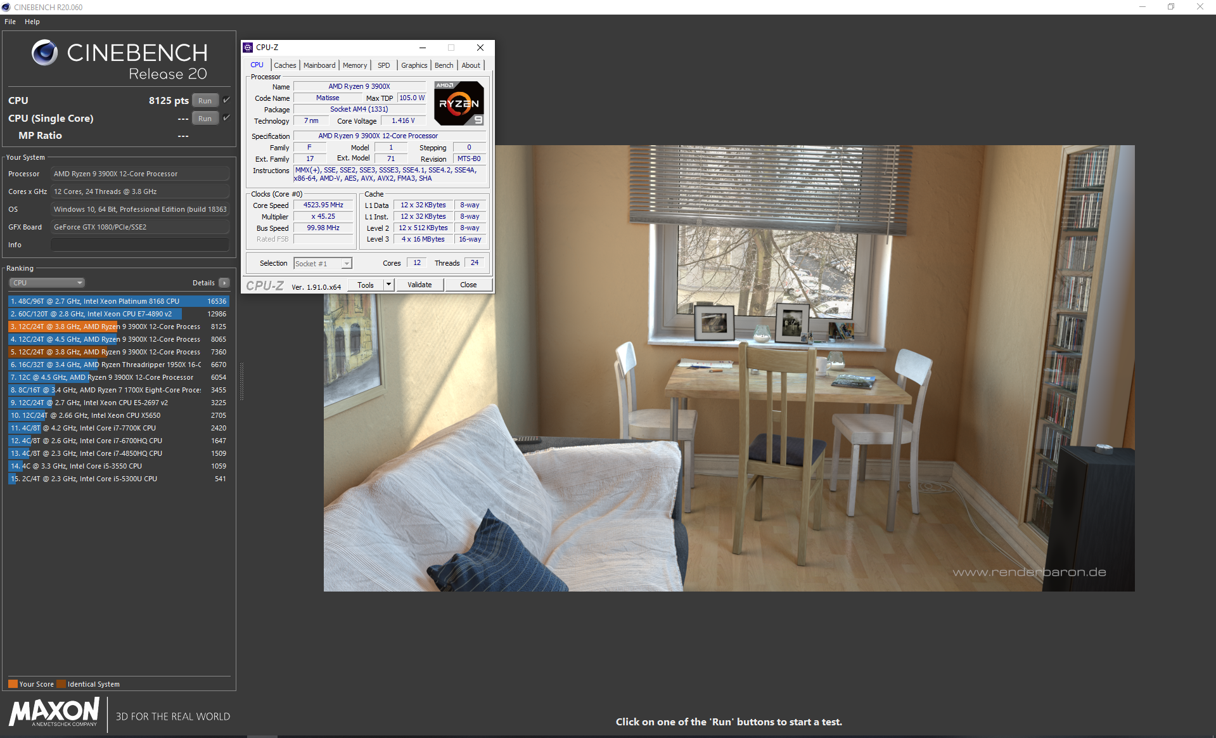This screenshot has height=738, width=1216.
Task: Switch to the About tab in CPU-Z
Action: (471, 65)
